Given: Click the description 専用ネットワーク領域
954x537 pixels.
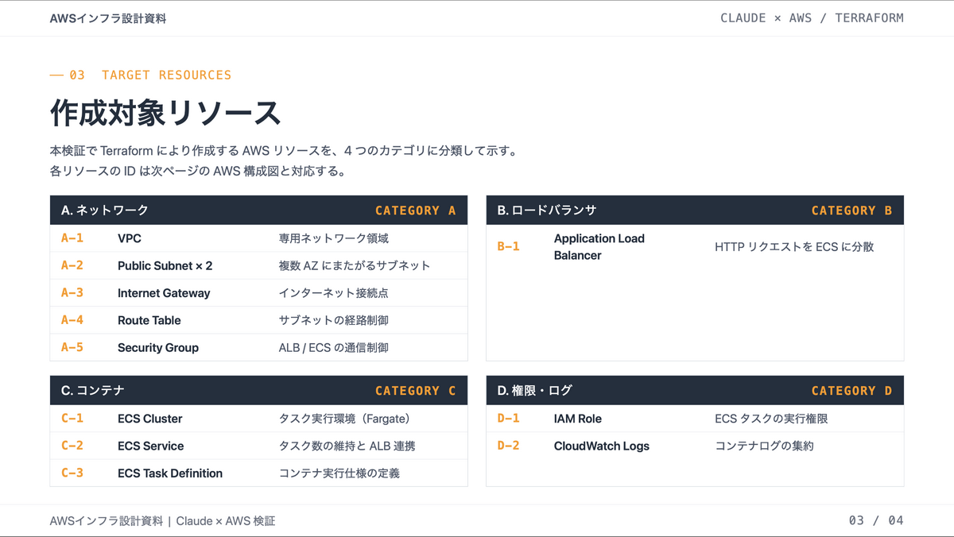Looking at the screenshot, I should tap(334, 238).
